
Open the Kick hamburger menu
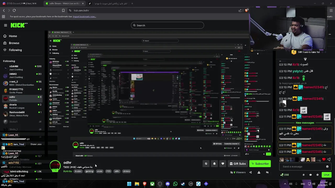coord(5,25)
